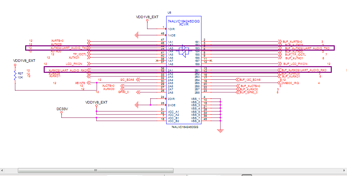Select the BUF_XuTXD1 net label

(294, 58)
